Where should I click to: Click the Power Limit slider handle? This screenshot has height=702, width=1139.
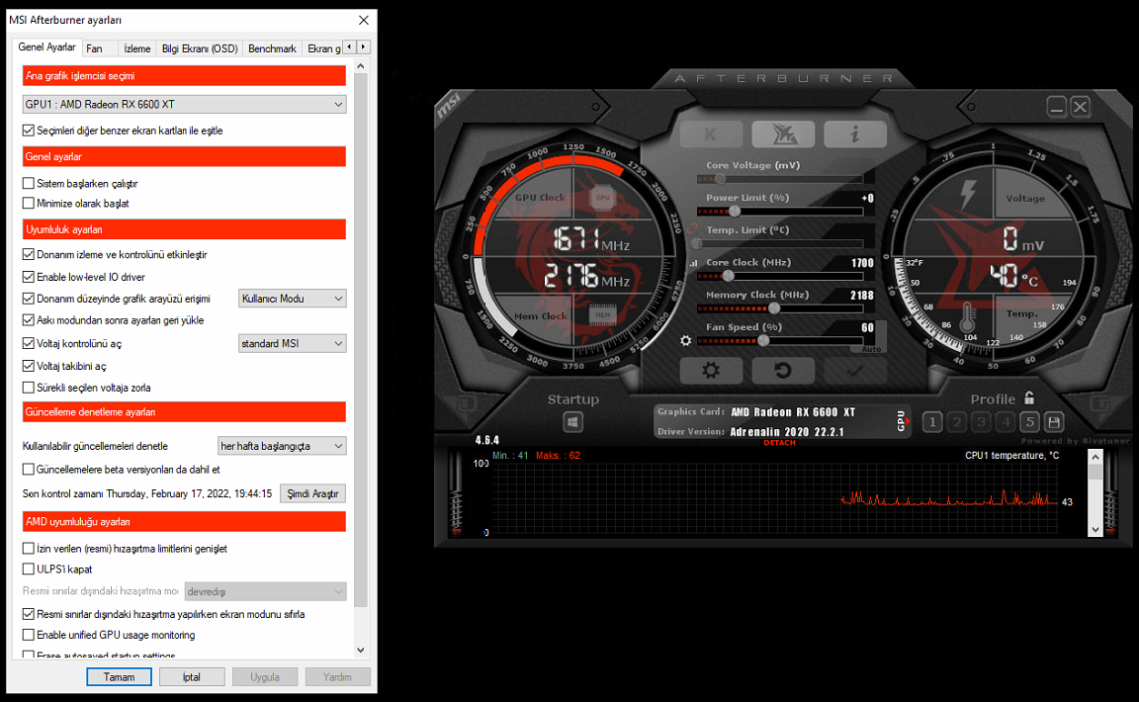[x=735, y=212]
